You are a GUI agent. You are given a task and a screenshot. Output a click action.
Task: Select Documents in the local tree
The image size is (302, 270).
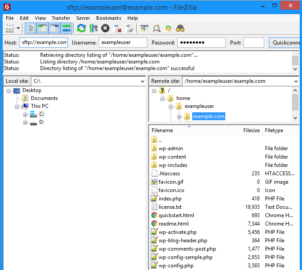tap(44, 98)
